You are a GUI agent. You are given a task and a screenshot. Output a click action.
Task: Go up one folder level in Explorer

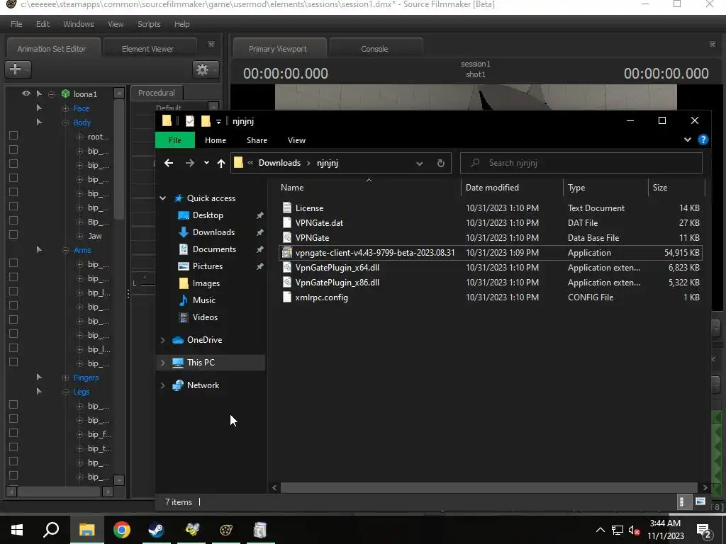pos(221,163)
